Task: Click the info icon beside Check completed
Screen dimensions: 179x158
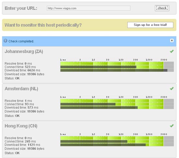Action: tap(5, 41)
